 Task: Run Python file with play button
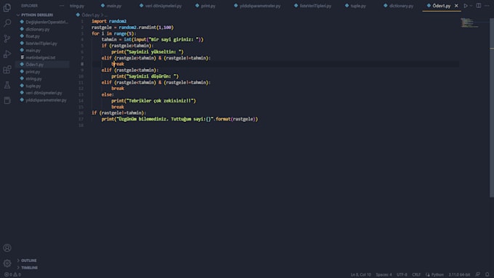(466, 6)
